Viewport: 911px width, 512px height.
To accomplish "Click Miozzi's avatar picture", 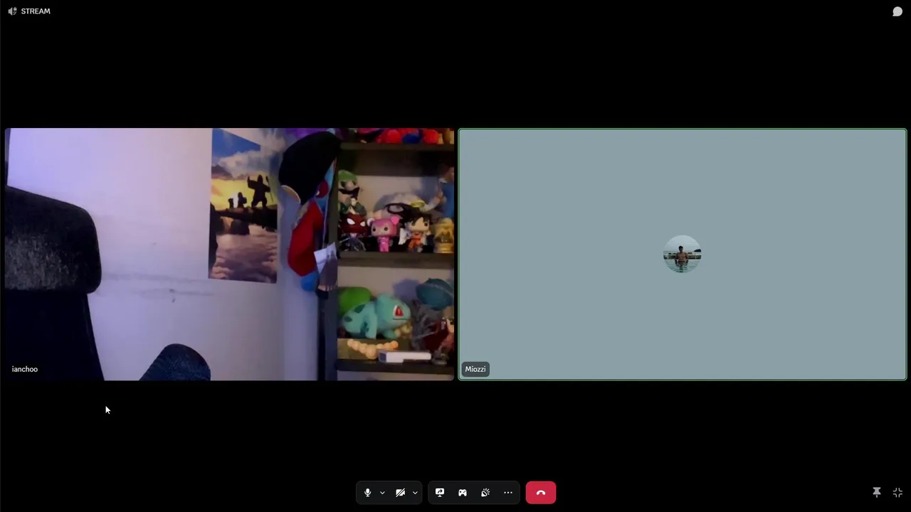I will click(683, 255).
